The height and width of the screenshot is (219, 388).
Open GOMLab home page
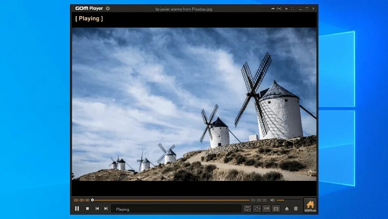coord(310,205)
